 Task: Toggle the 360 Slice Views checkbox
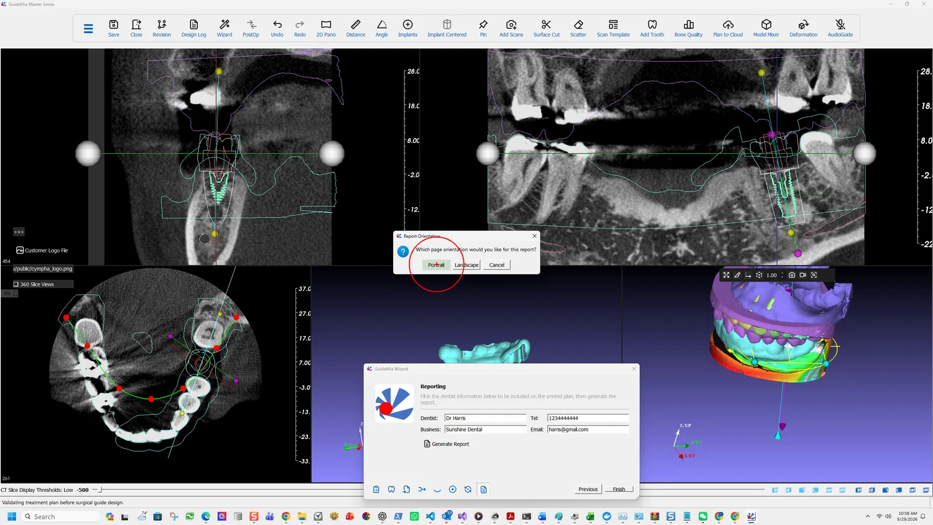(x=16, y=284)
